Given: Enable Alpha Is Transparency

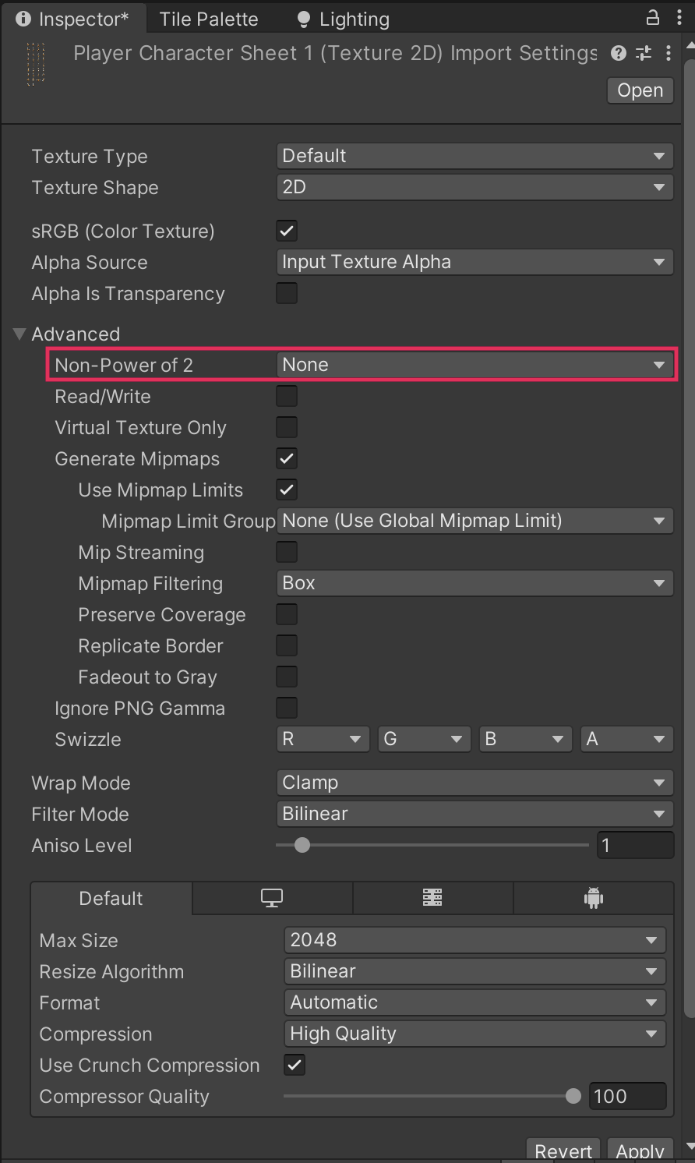Looking at the screenshot, I should point(287,293).
